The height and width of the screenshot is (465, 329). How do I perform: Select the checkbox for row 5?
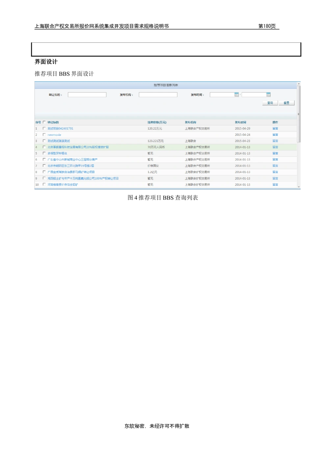(x=44, y=153)
